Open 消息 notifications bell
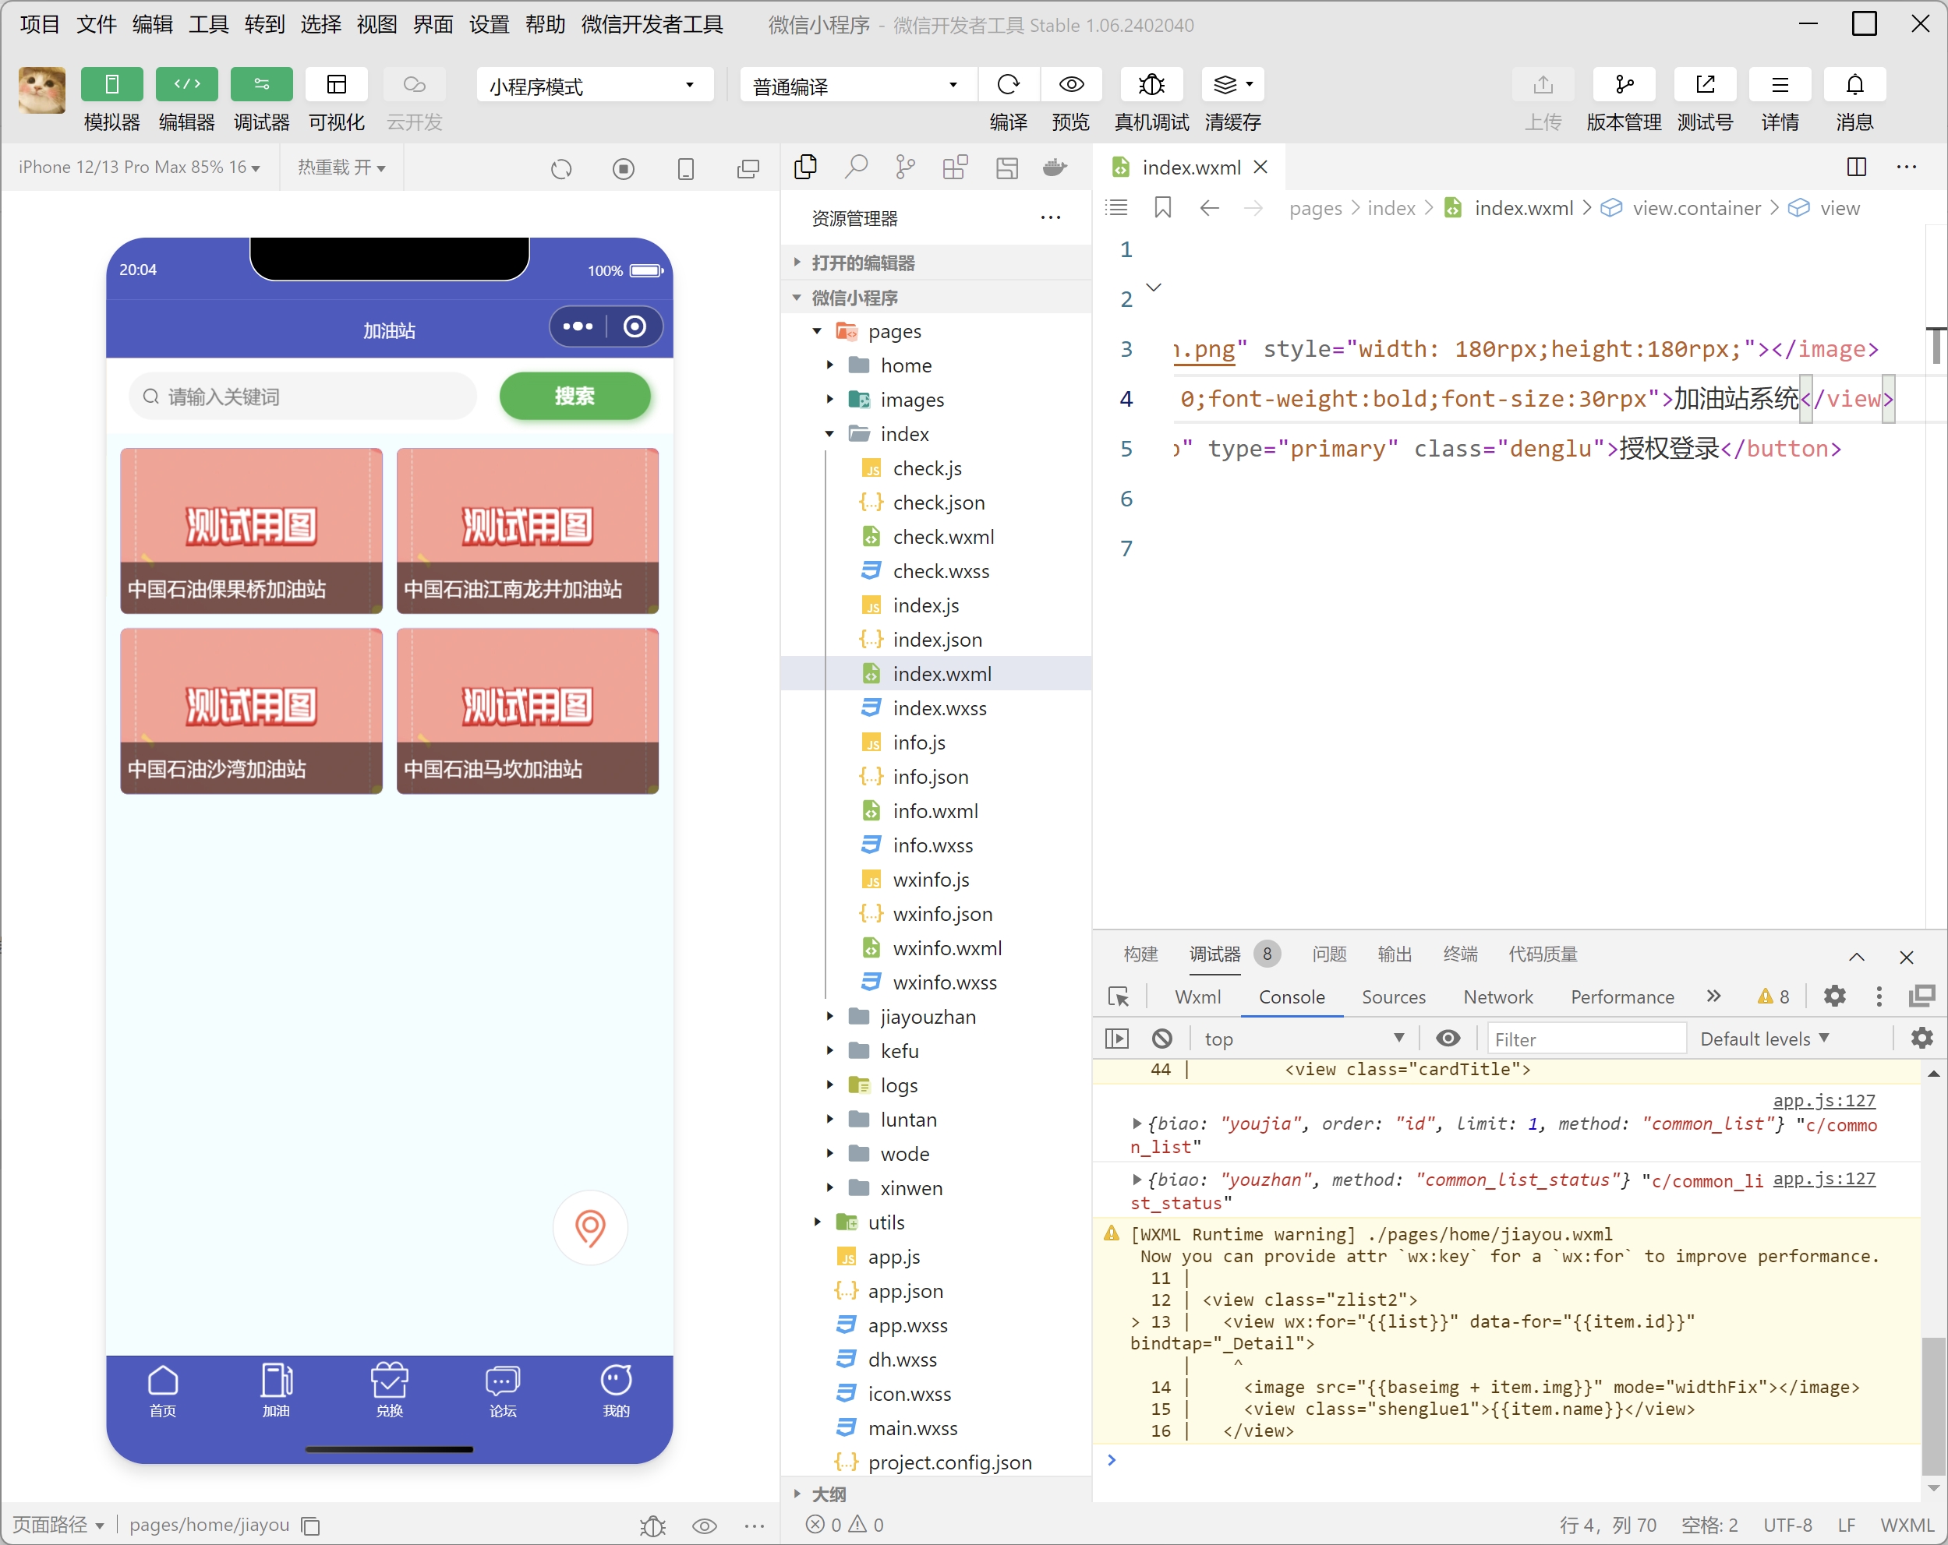This screenshot has height=1545, width=1948. click(1854, 85)
